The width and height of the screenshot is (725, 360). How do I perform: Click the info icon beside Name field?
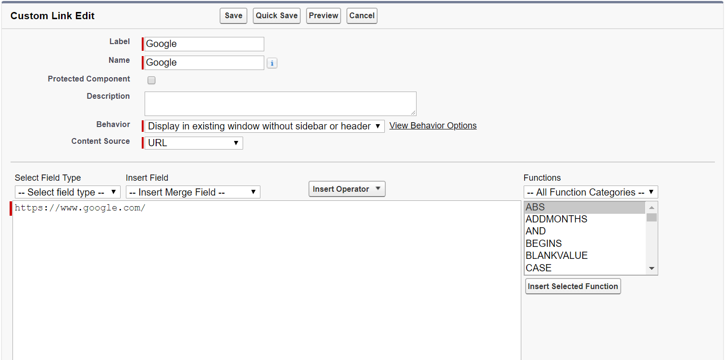point(272,63)
